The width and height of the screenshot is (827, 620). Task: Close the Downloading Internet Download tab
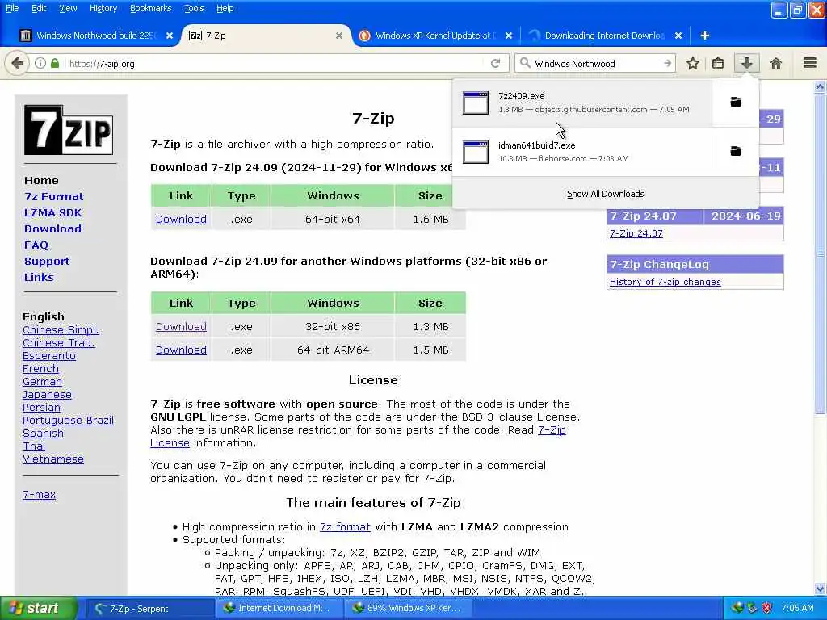(678, 36)
